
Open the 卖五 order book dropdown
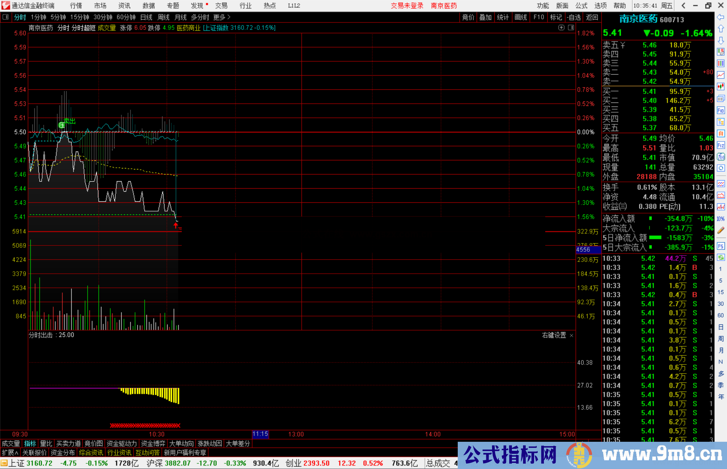(623, 45)
